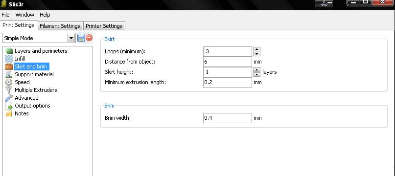Image resolution: width=395 pixels, height=176 pixels.
Task: Switch to the Filament Settings tab
Action: point(60,26)
